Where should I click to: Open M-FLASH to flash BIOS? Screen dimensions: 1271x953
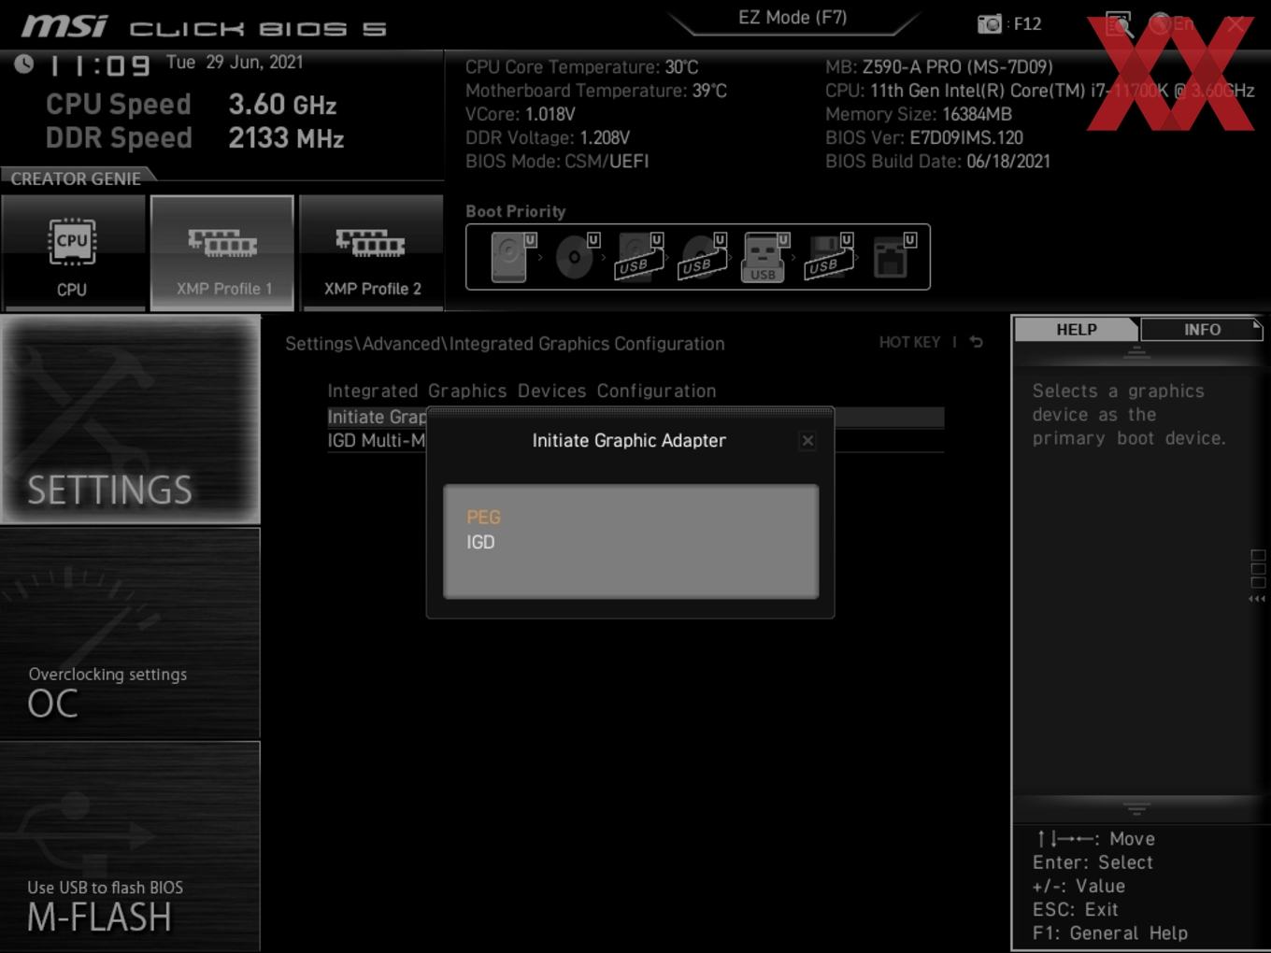click(x=130, y=846)
